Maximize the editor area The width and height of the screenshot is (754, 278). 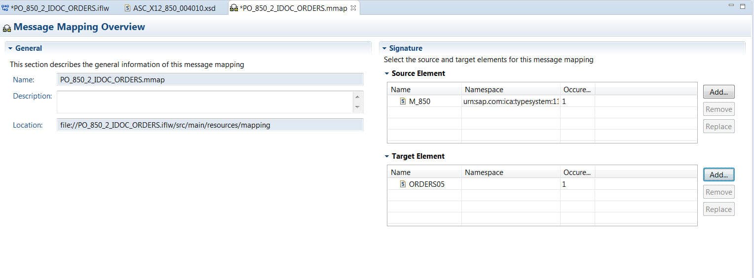pyautogui.click(x=743, y=6)
